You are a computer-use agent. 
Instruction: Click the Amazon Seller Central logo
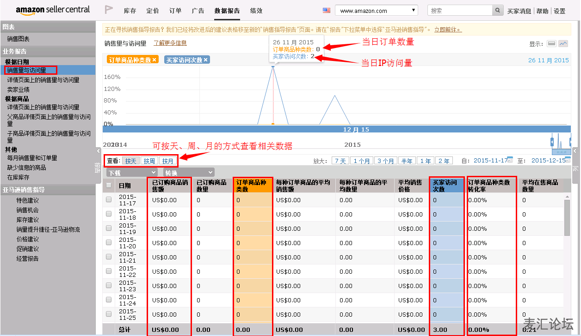(53, 10)
